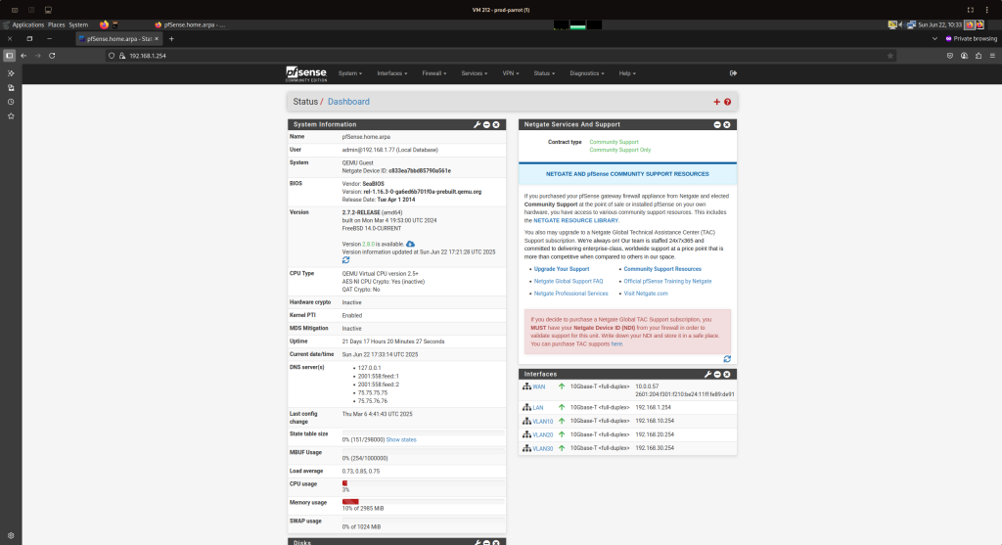Expand the Interfaces menu dropdown

[x=391, y=73]
